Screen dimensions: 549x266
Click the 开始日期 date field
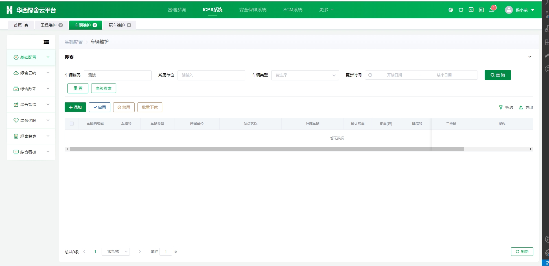(394, 75)
